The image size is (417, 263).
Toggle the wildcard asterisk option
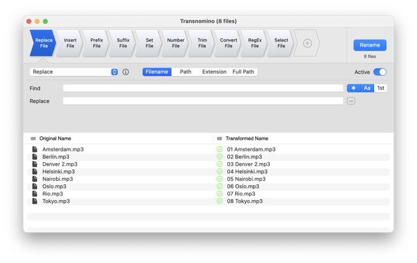tap(353, 88)
